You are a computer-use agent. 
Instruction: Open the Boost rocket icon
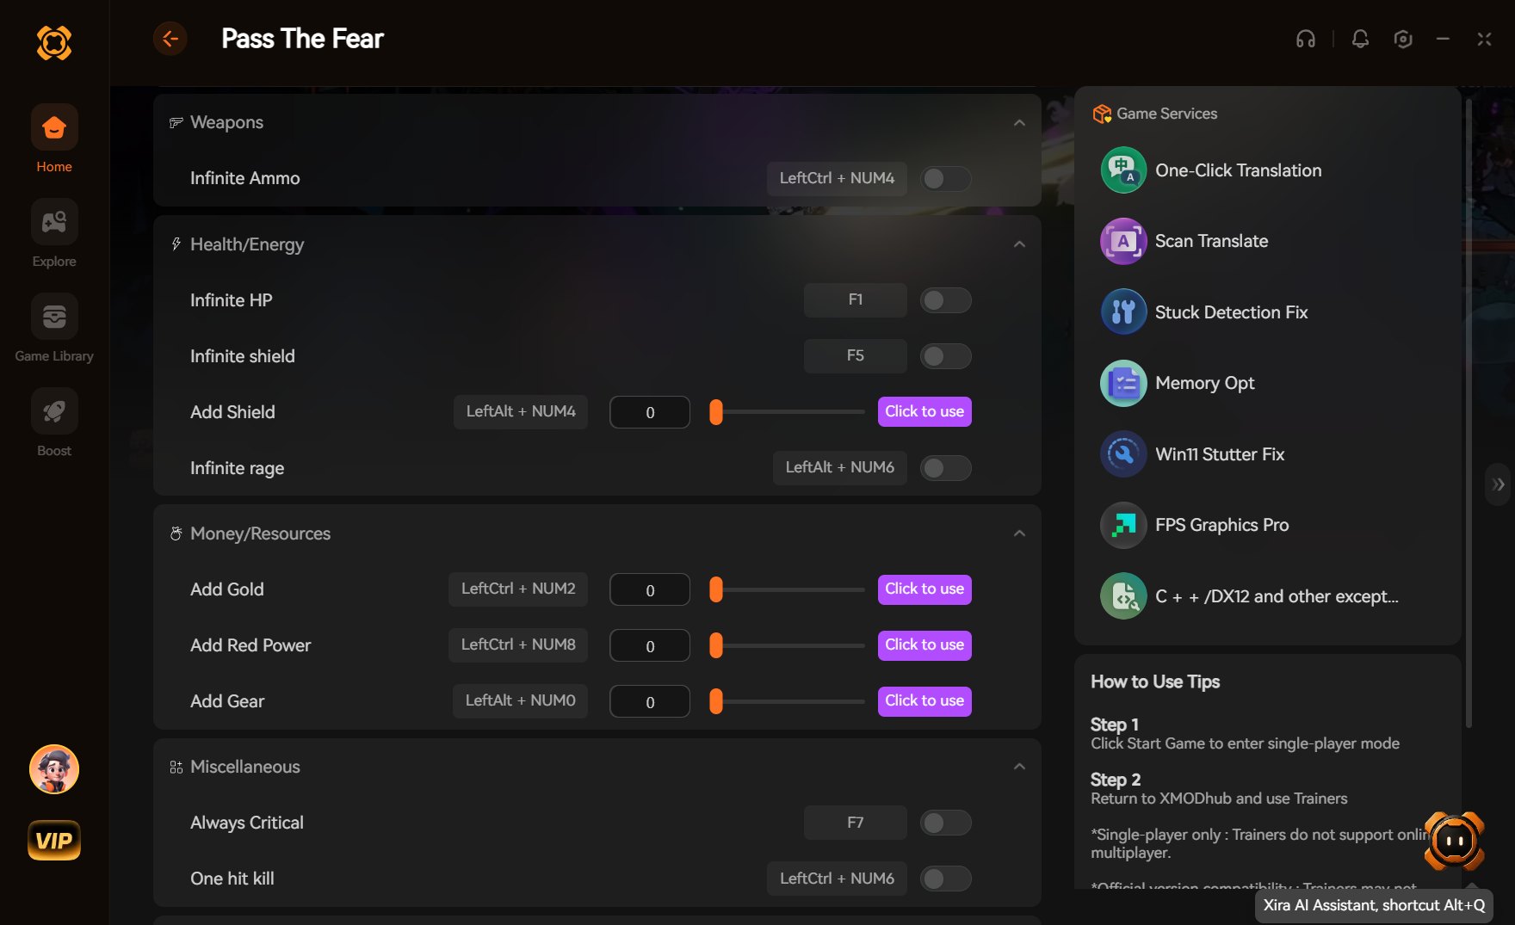pos(54,411)
